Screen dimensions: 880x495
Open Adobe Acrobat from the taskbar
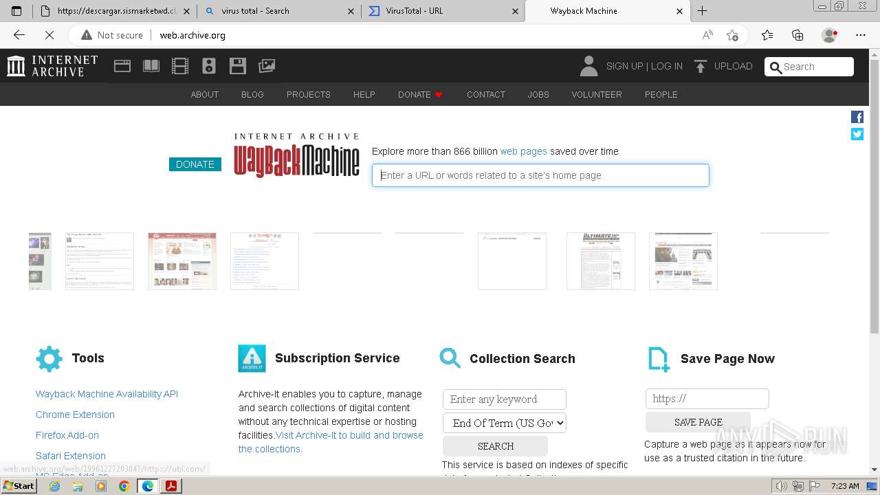[171, 486]
